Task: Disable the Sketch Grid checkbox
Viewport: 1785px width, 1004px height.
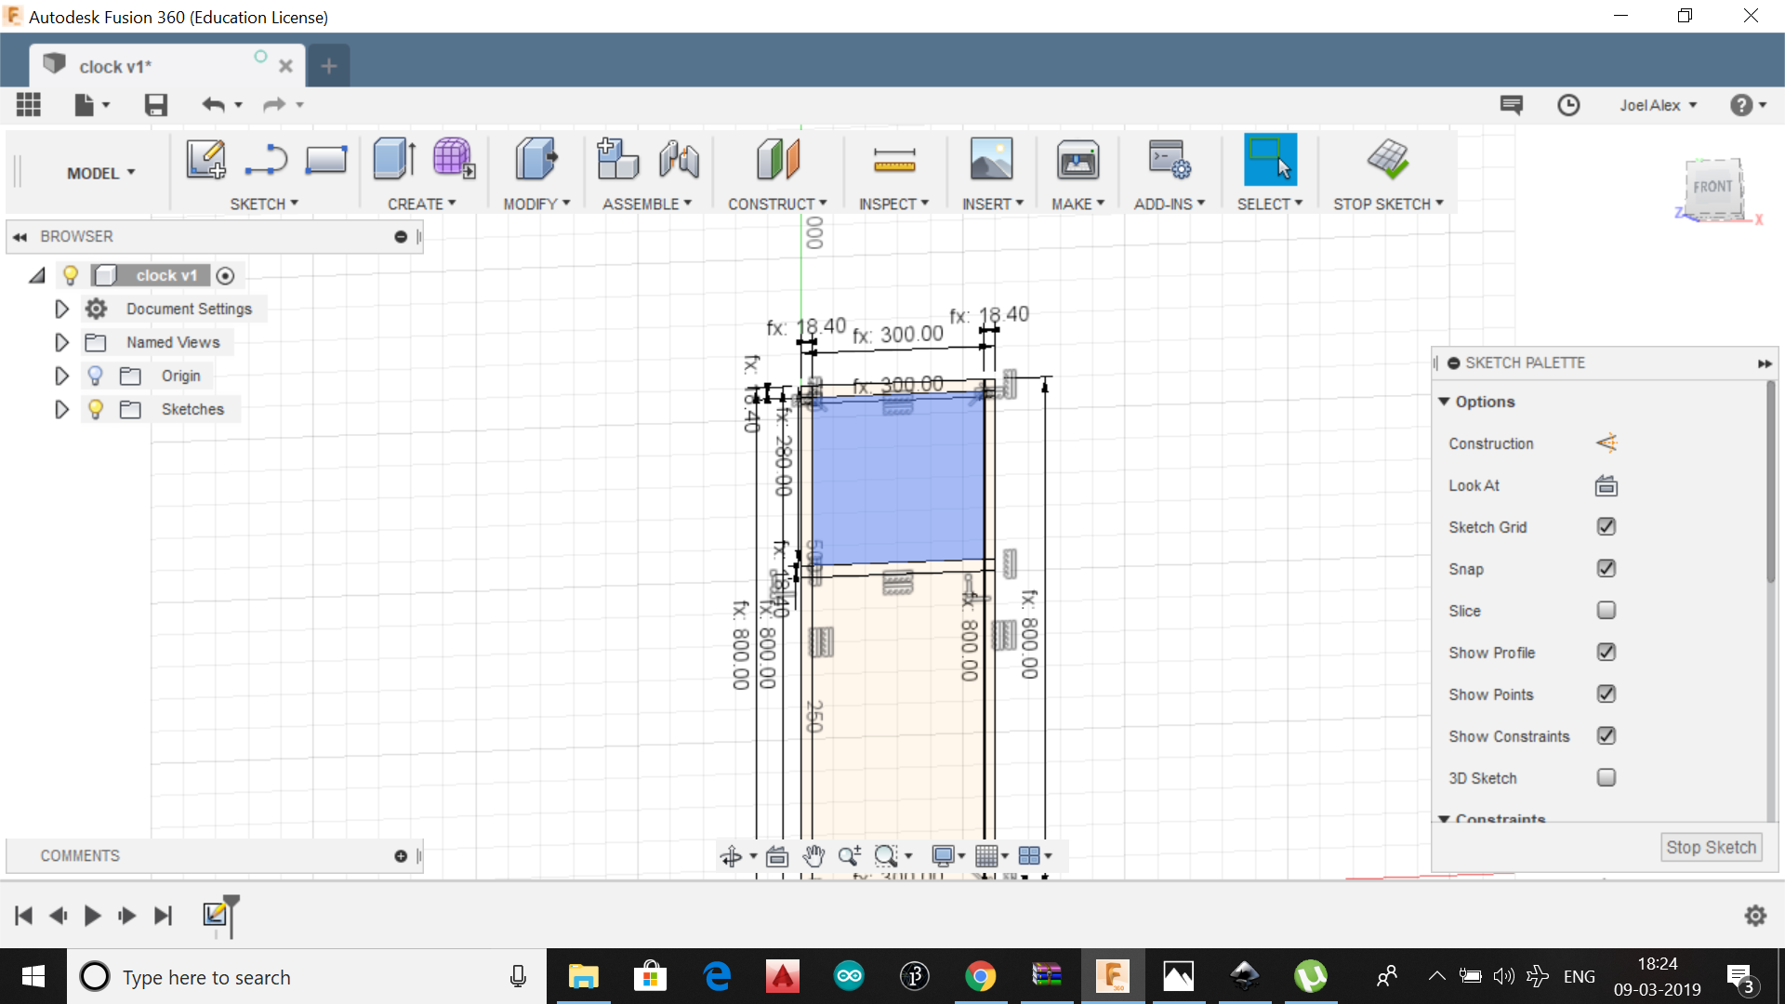Action: pyautogui.click(x=1606, y=527)
